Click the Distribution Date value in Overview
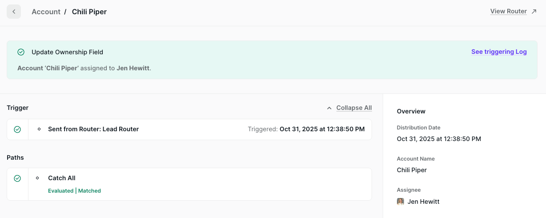 (439, 139)
